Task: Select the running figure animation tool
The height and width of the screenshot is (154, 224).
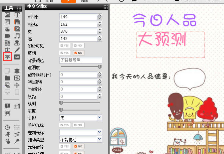Action: (7, 134)
